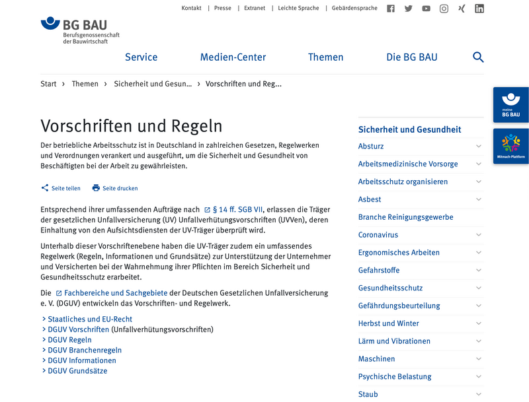Open the Instagram icon in header
Screen dimensions: 529x402
click(444, 9)
